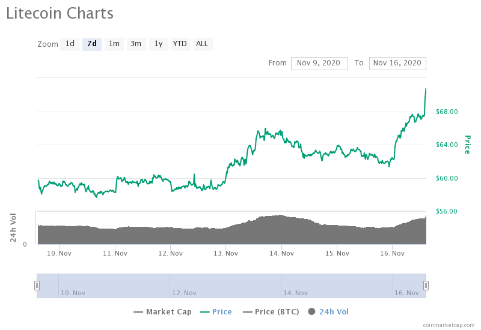Image resolution: width=481 pixels, height=330 pixels.
Task: Set the zoom to 1y
Action: pyautogui.click(x=158, y=44)
